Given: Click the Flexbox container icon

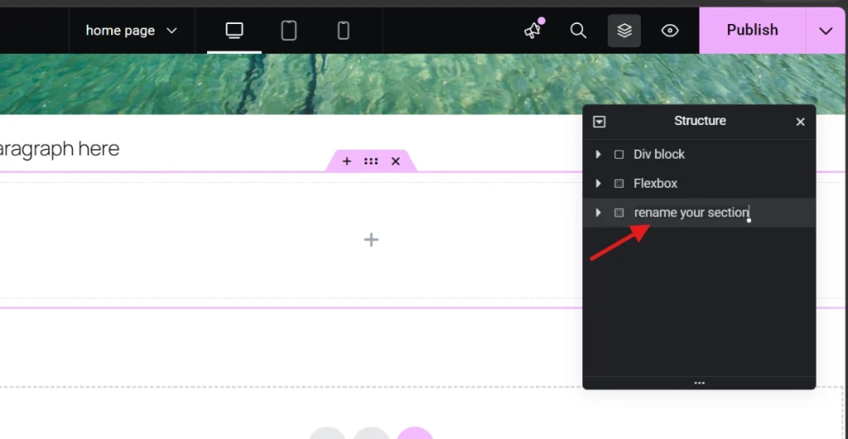Looking at the screenshot, I should pos(619,184).
